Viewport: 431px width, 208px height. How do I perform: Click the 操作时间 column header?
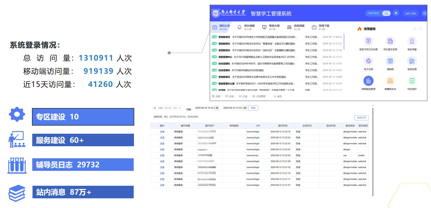click(283, 126)
